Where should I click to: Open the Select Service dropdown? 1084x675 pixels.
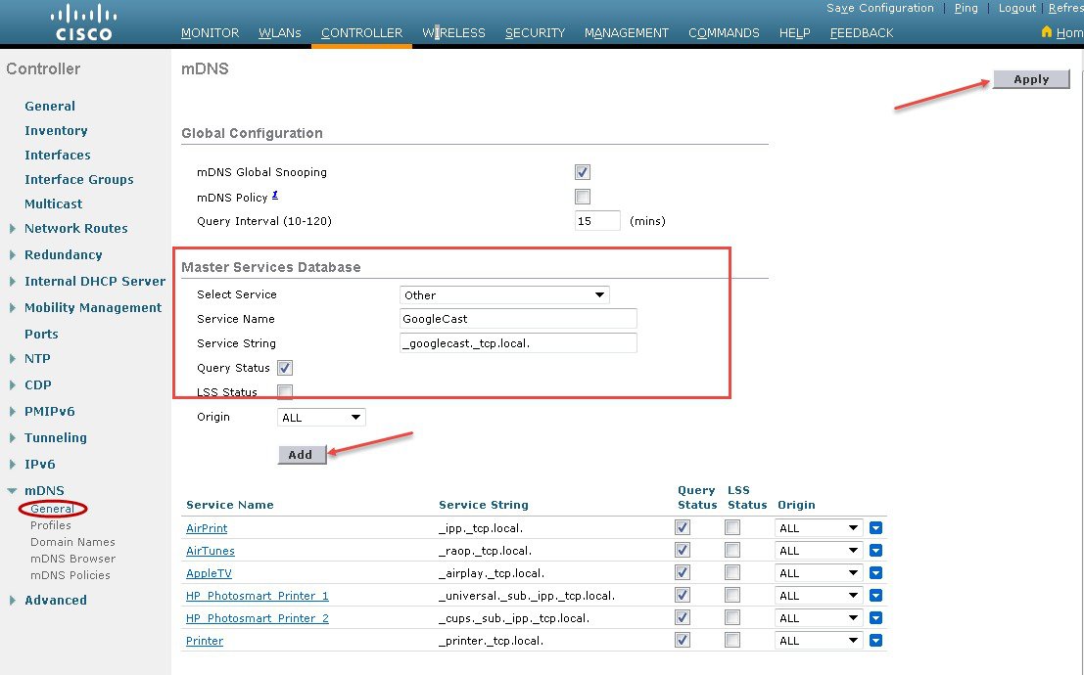click(503, 294)
